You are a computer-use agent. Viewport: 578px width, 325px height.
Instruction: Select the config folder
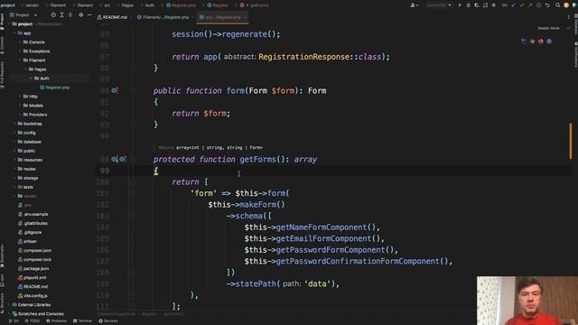(26, 133)
